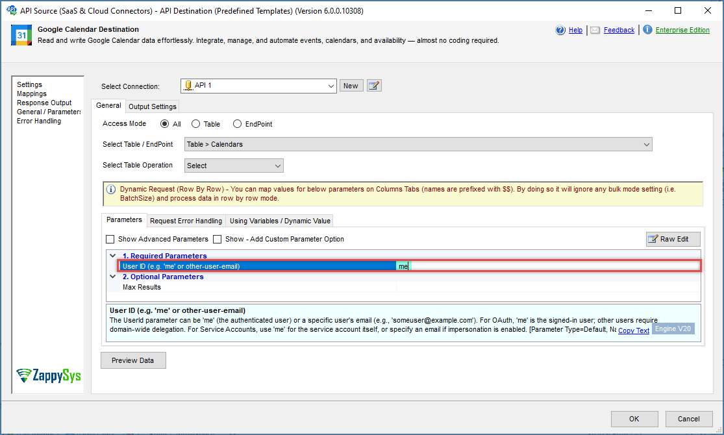Select the Table access mode radio button
Viewport: 724px width, 435px height.
196,124
